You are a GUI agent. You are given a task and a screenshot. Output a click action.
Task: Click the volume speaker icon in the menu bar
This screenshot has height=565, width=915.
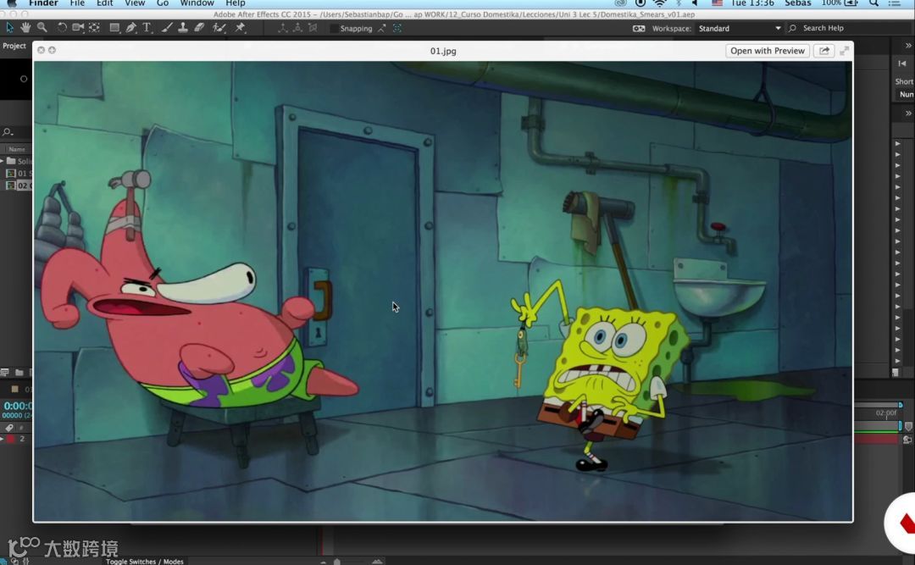[x=695, y=3]
